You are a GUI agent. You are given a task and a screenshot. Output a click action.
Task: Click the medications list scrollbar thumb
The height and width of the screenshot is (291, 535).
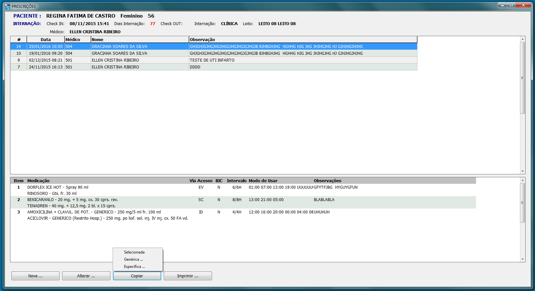tap(523, 203)
